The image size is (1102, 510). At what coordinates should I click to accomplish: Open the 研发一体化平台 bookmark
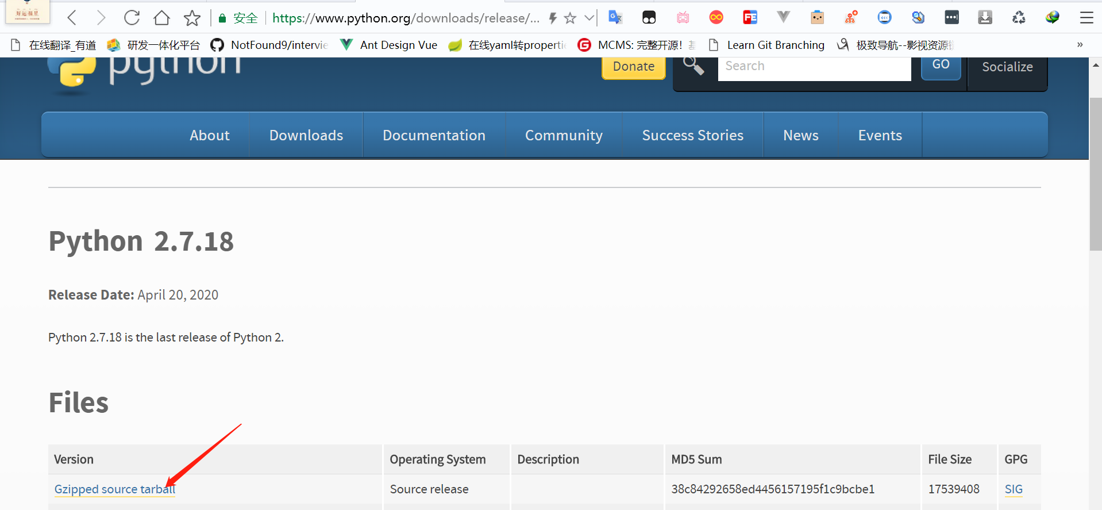tap(153, 45)
